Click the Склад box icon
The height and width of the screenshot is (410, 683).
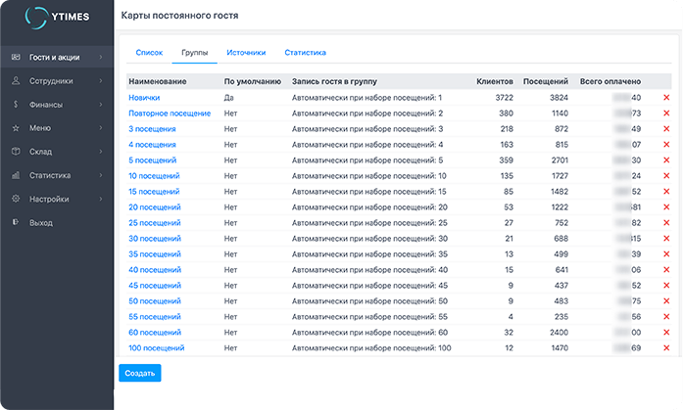pyautogui.click(x=16, y=152)
